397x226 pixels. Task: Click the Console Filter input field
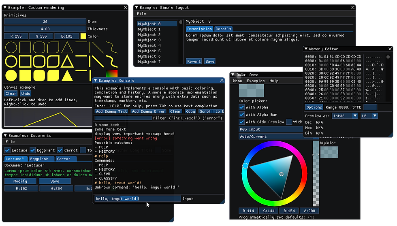pyautogui.click(x=123, y=118)
